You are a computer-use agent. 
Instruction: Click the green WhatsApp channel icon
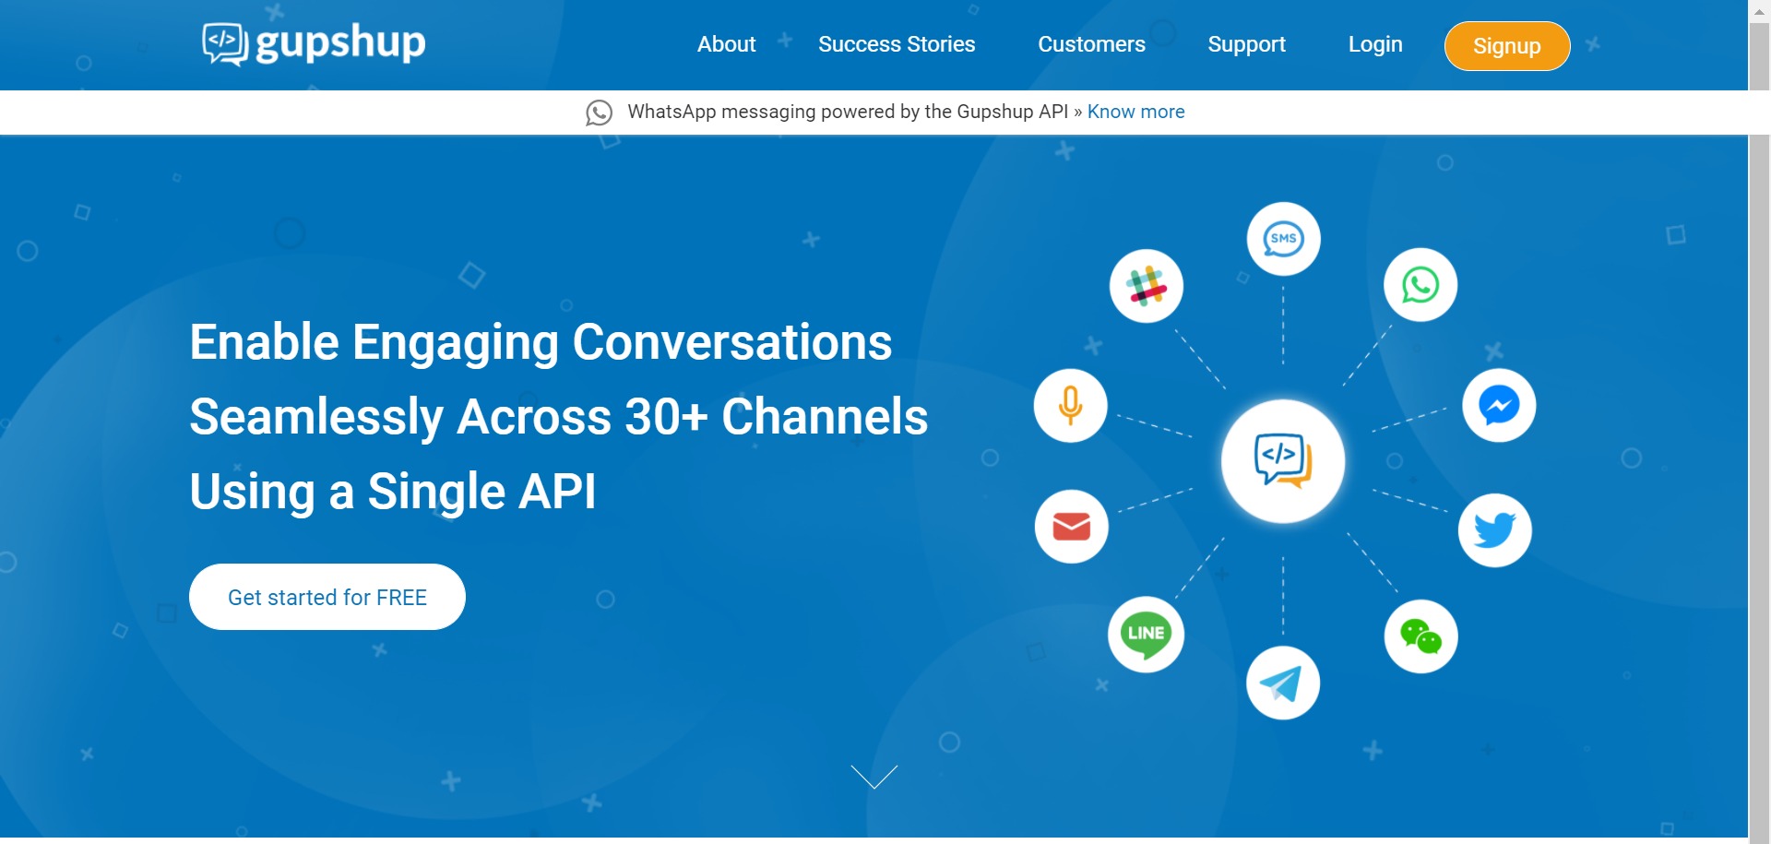(x=1420, y=285)
